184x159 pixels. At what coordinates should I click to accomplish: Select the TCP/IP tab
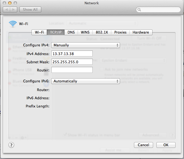click(56, 32)
